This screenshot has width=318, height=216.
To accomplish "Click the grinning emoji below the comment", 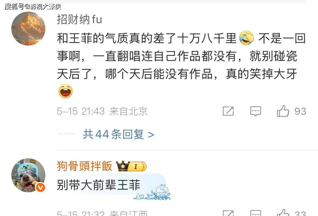I will (66, 91).
